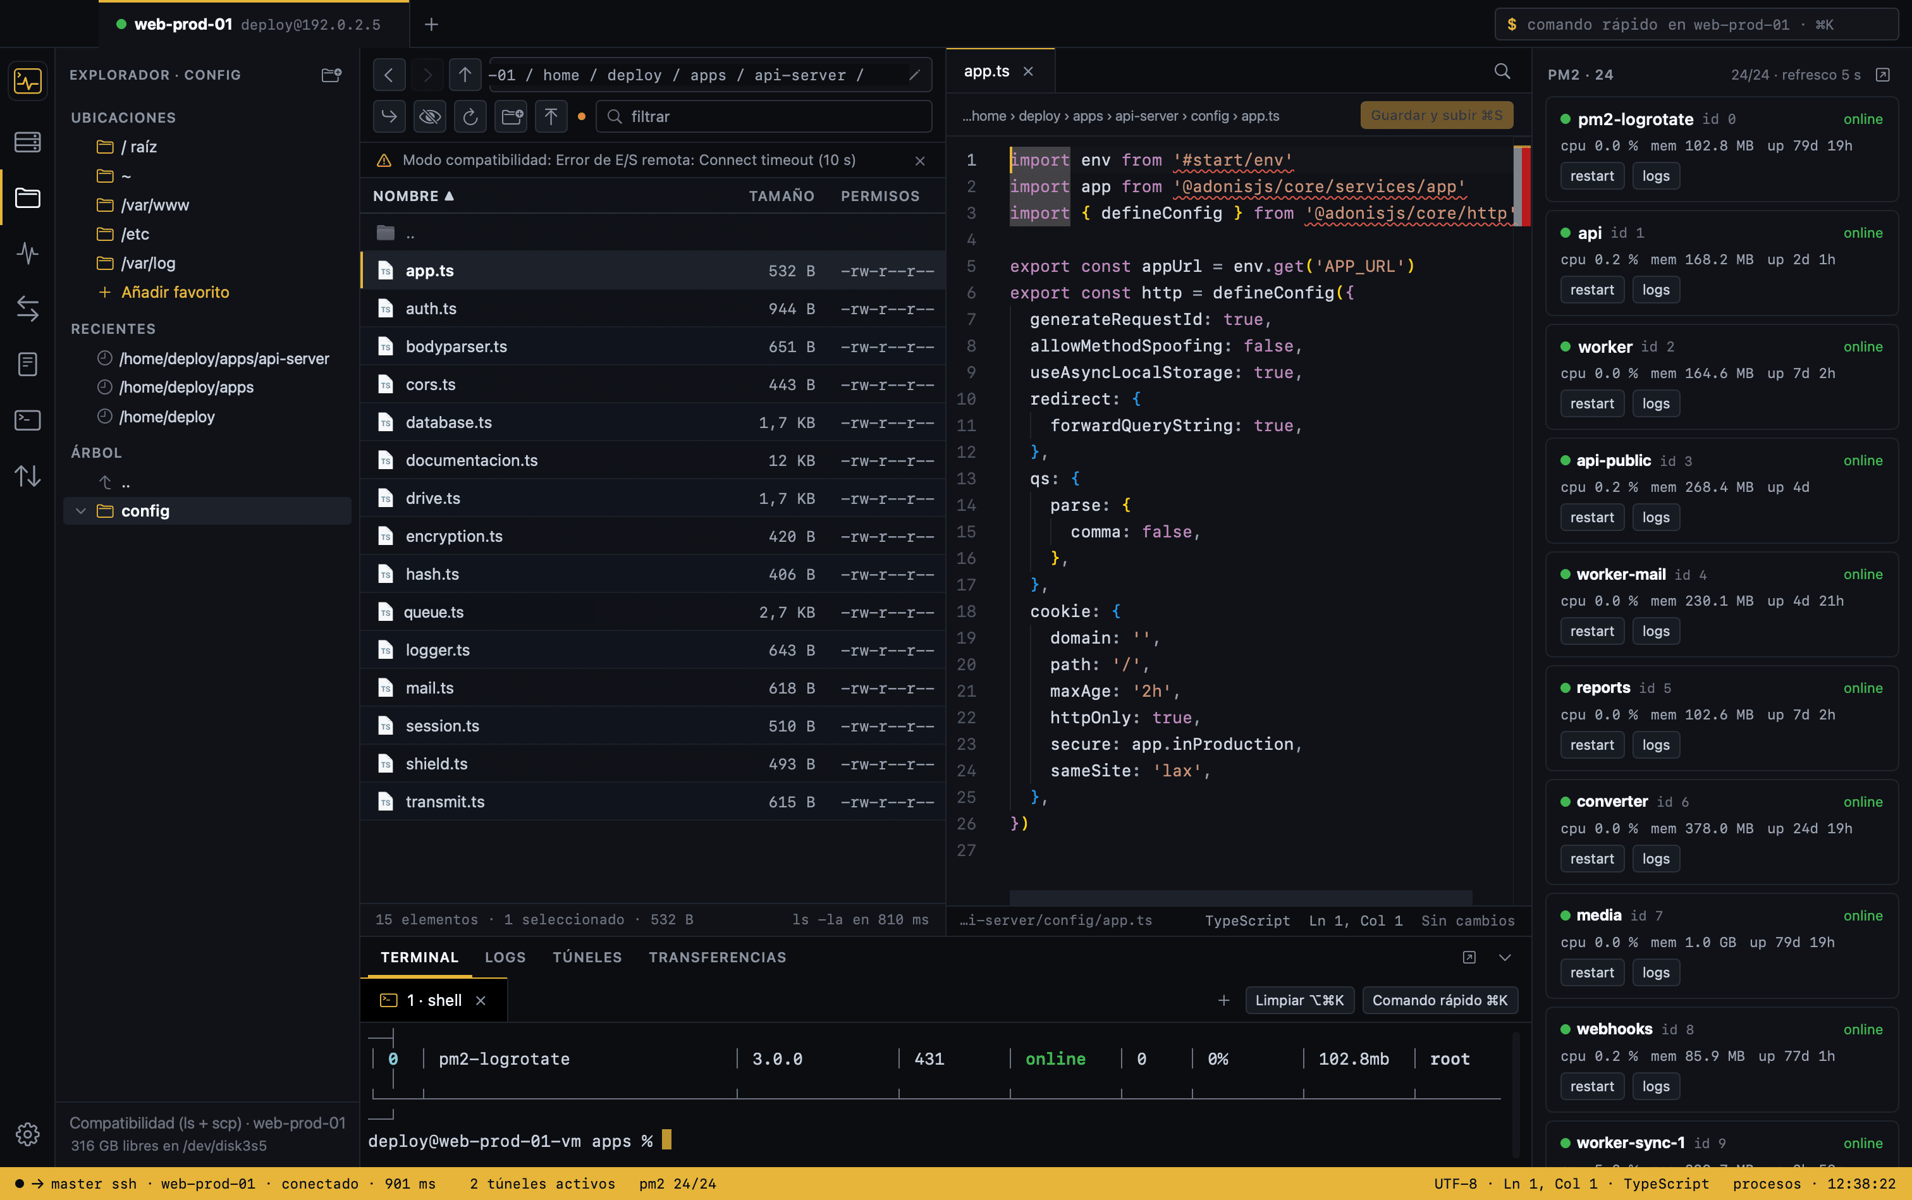This screenshot has width=1912, height=1200.
Task: Open the Transferencias tab
Action: (x=718, y=957)
